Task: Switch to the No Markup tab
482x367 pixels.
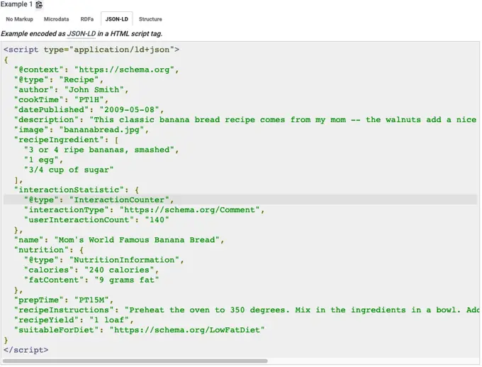Action: pyautogui.click(x=19, y=19)
